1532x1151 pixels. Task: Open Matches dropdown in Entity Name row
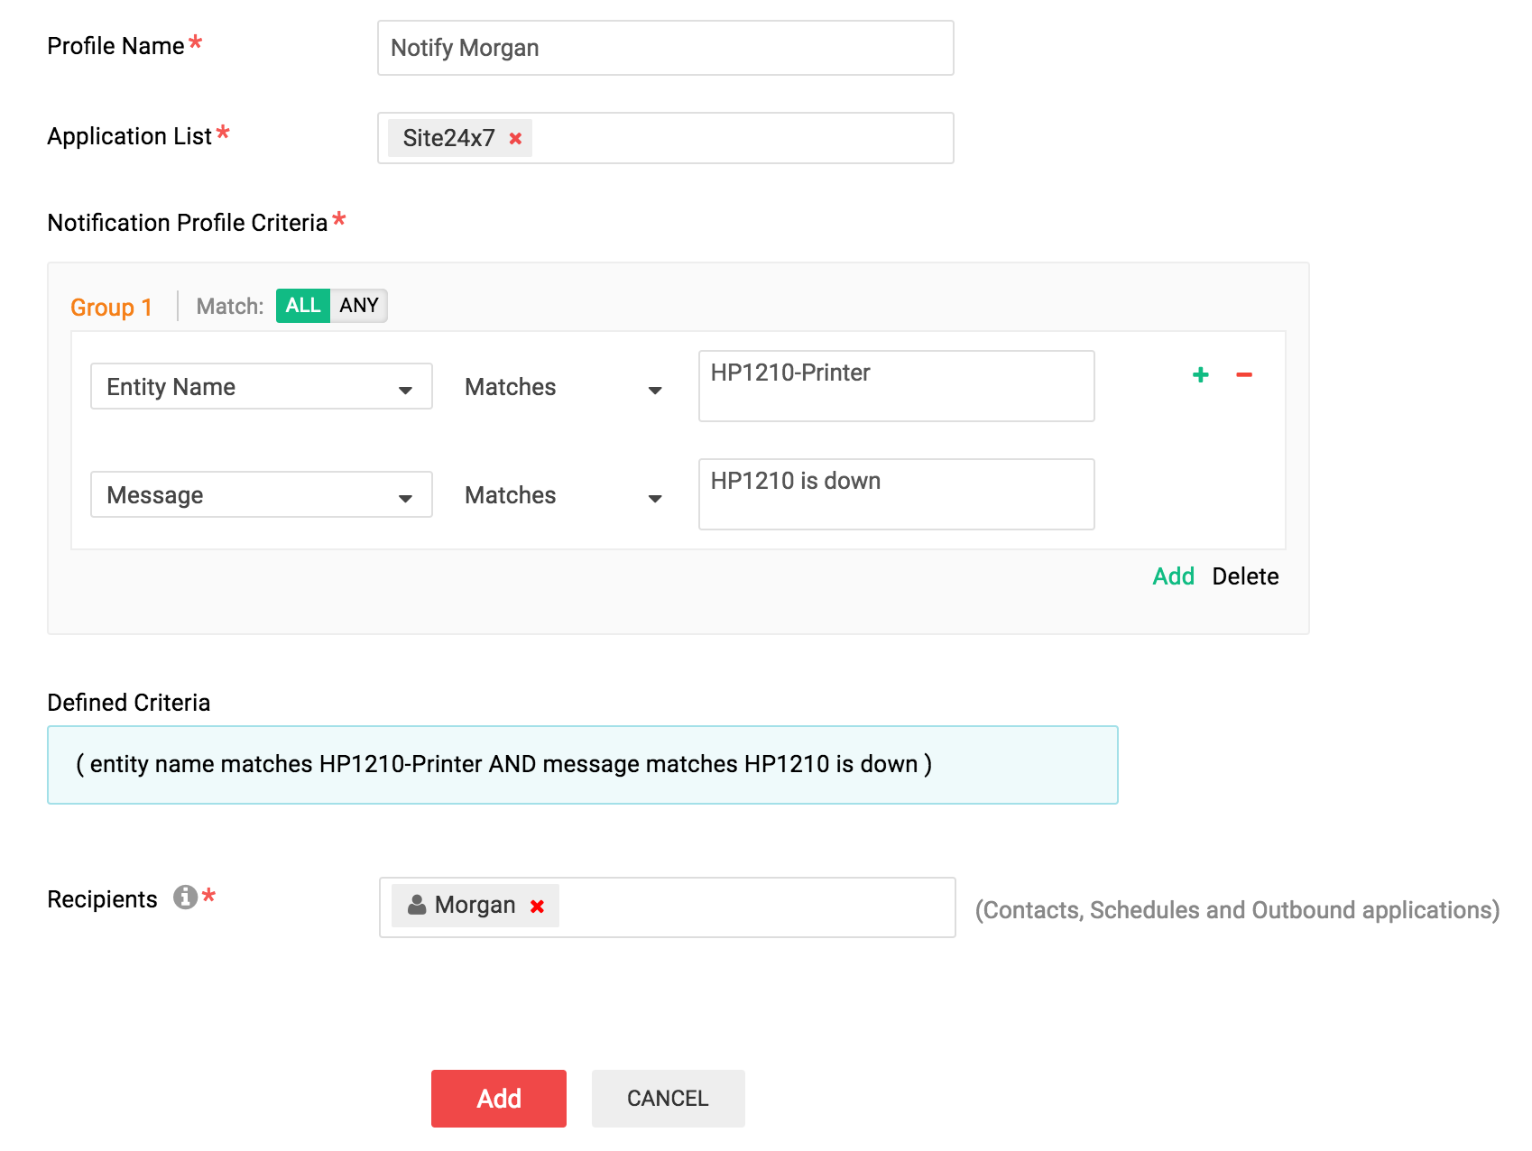click(564, 388)
